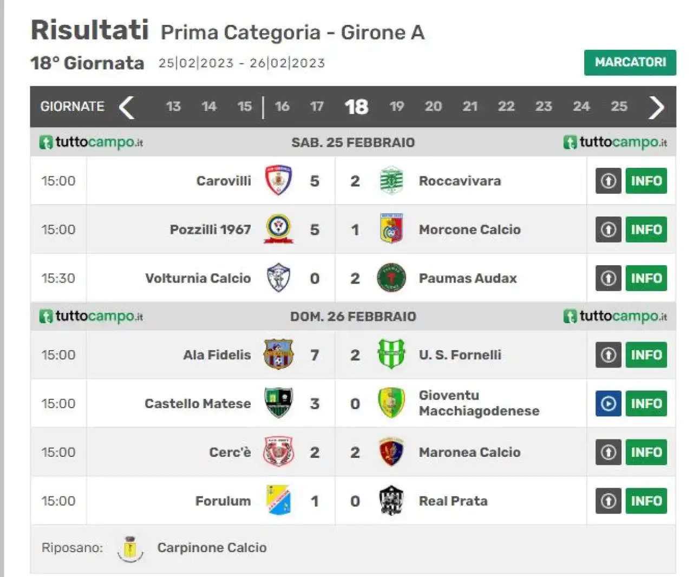693x577 pixels.
Task: Click the Paumas Audax team logo
Action: pos(391,278)
